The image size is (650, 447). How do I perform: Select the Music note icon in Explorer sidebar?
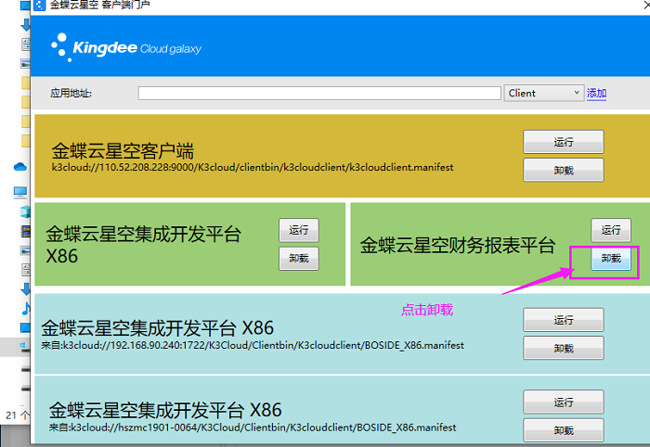(26, 309)
